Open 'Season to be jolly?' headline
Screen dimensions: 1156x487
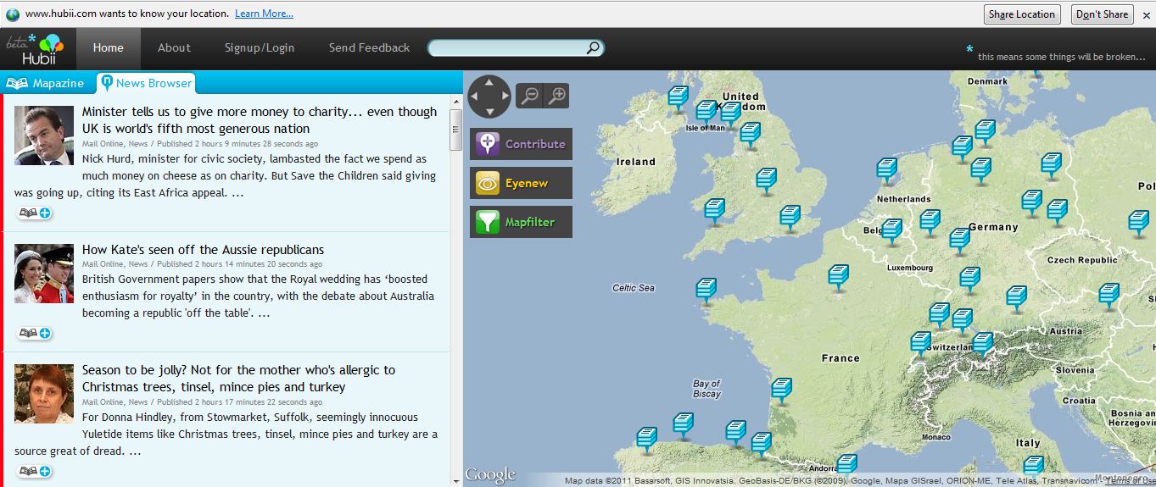tap(238, 379)
